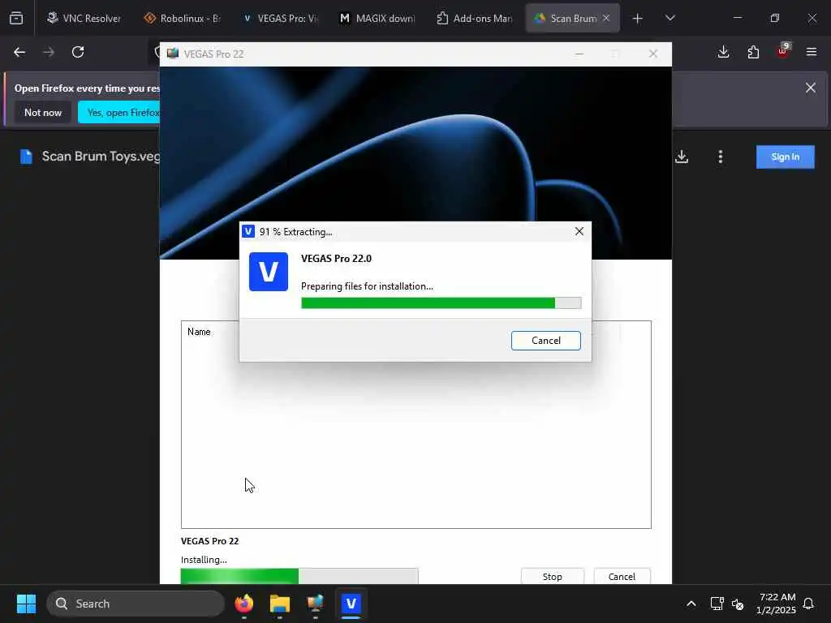The image size is (831, 623).
Task: Go forward in Firefox
Action: tap(49, 52)
